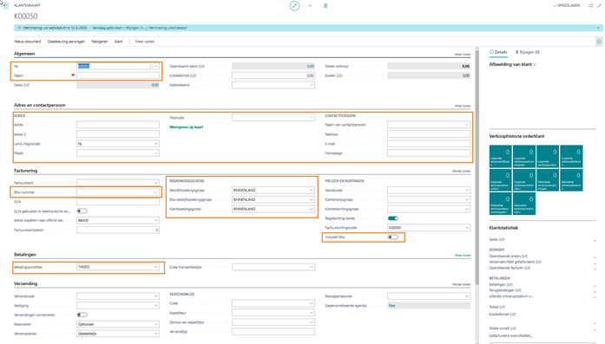
Task: Disable the Regelkorting berek. switch
Action: pos(393,218)
